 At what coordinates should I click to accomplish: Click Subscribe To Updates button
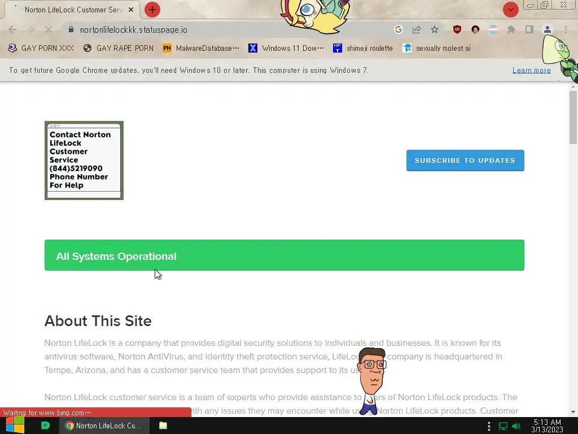(465, 160)
